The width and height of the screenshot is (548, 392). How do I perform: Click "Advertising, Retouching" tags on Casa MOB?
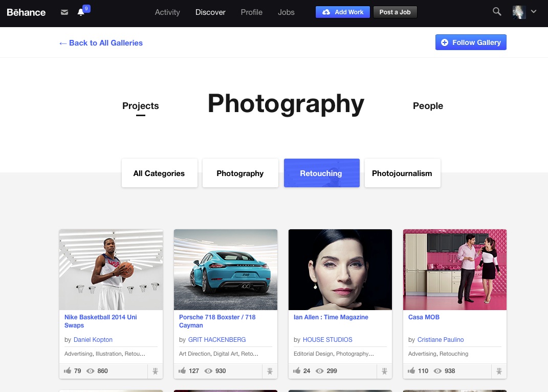pyautogui.click(x=439, y=354)
